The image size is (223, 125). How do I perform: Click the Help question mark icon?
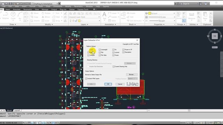point(206,4)
